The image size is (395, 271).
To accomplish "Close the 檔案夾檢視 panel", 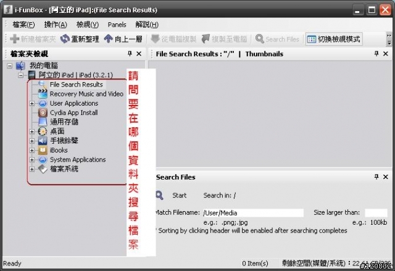I will 139,54.
